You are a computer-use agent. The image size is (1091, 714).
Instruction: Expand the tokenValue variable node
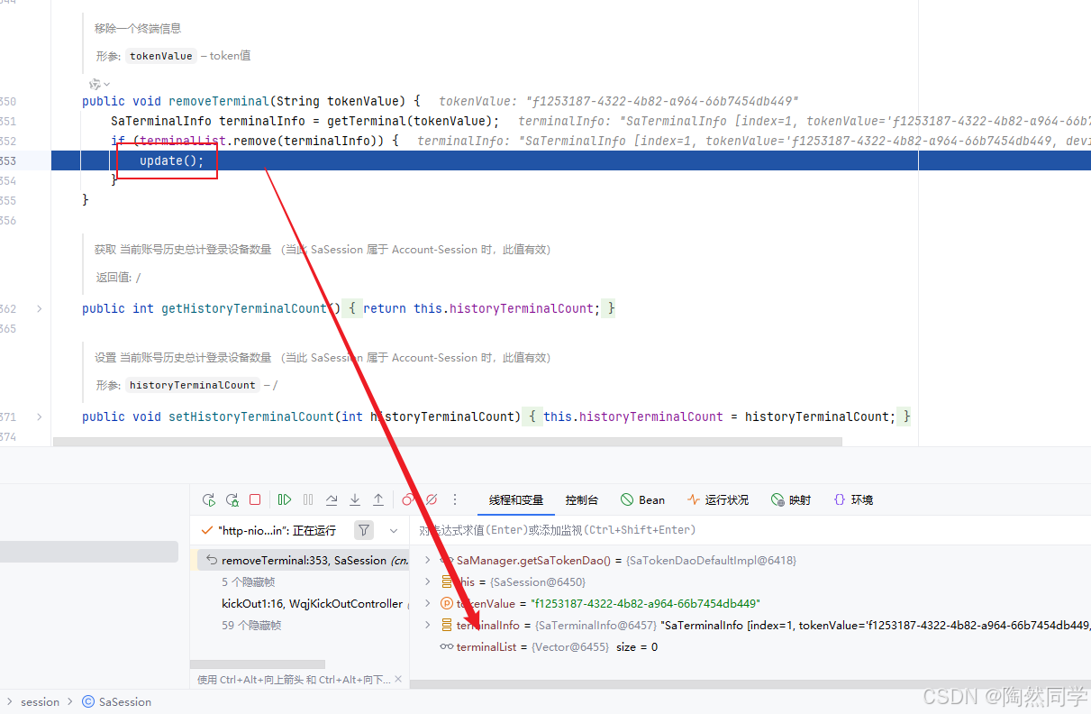pos(427,604)
